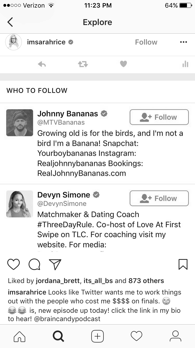Go back using the header arrow
Viewport: 195px width, 348px height.
coord(10,22)
